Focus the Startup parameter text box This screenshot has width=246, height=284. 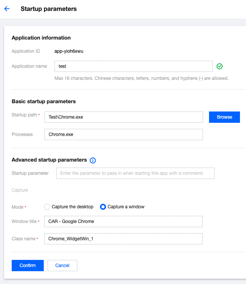coord(135,173)
